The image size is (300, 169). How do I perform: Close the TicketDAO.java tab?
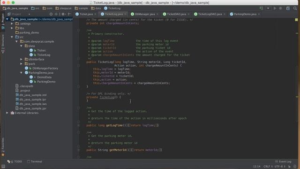[188, 14]
